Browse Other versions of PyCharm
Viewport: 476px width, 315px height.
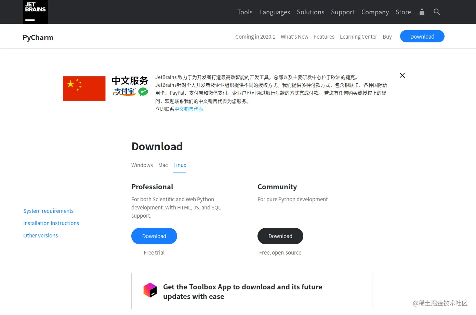click(40, 235)
